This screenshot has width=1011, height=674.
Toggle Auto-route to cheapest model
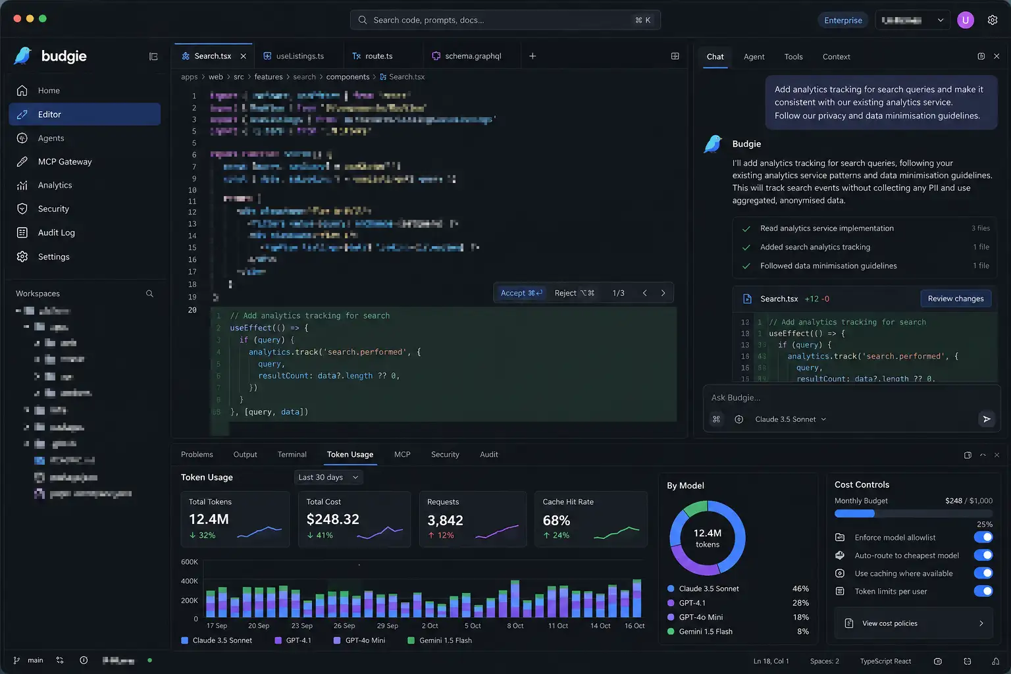click(983, 555)
